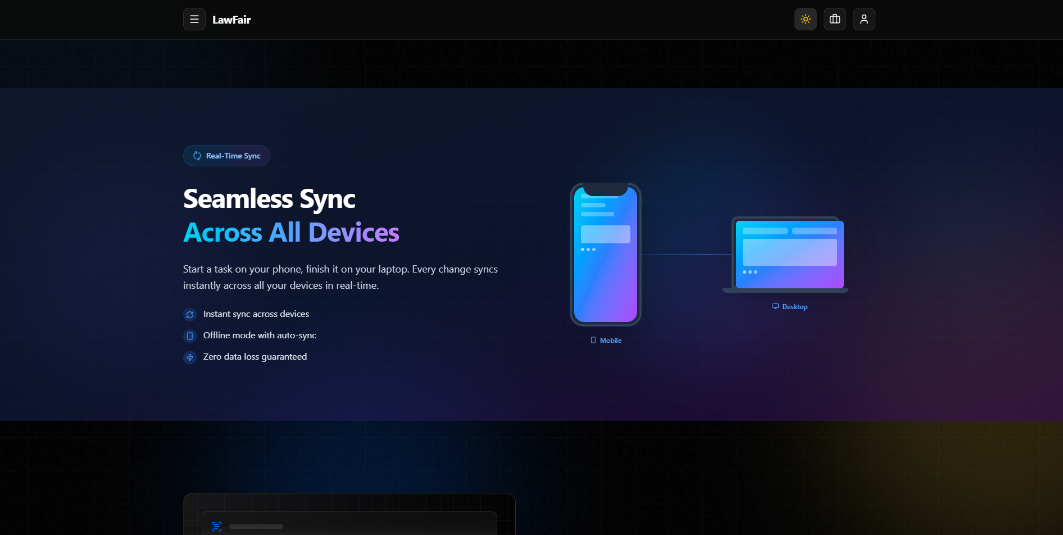
Task: Click the mobile phone illustration
Action: [x=606, y=254]
